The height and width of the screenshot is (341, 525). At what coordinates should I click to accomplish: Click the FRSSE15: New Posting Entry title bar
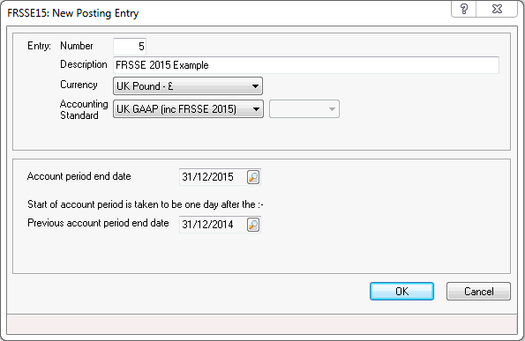coord(228,13)
